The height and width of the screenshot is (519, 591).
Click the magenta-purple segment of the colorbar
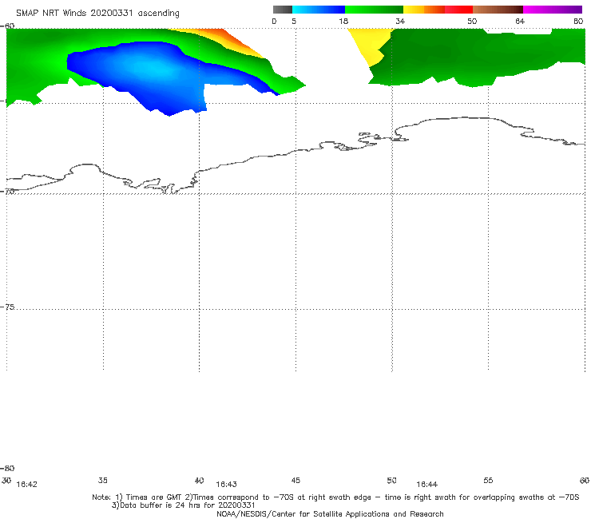[x=553, y=10]
